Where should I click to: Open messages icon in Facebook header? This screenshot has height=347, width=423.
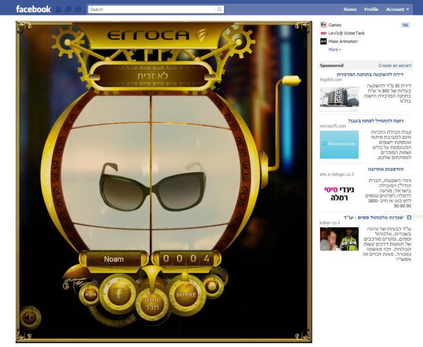pos(68,9)
